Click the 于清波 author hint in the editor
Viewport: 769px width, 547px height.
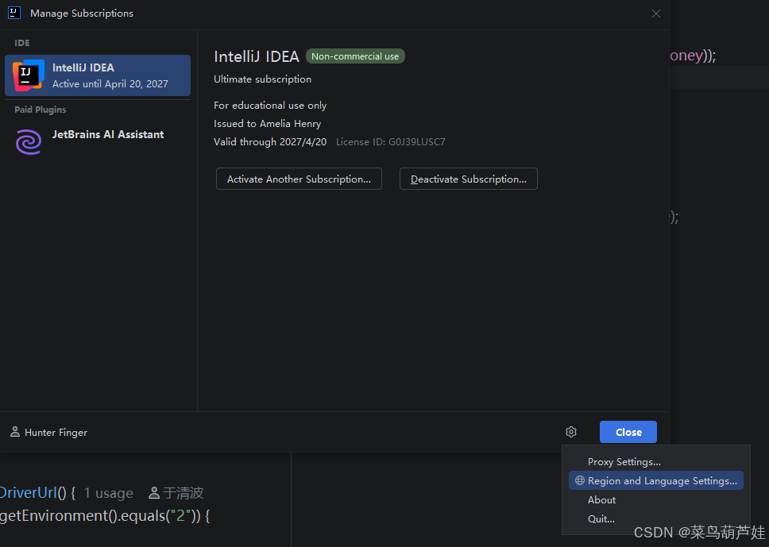pyautogui.click(x=176, y=492)
